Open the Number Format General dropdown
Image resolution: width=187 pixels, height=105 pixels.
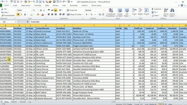coord(103,10)
